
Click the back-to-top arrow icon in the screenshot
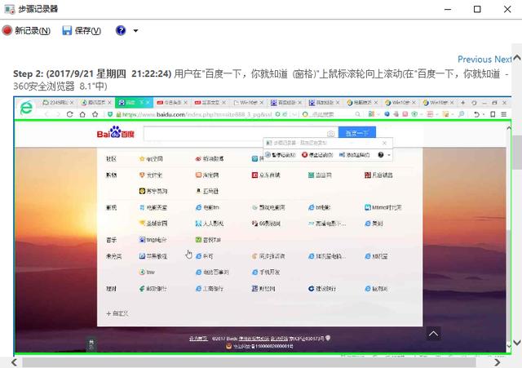click(x=434, y=333)
